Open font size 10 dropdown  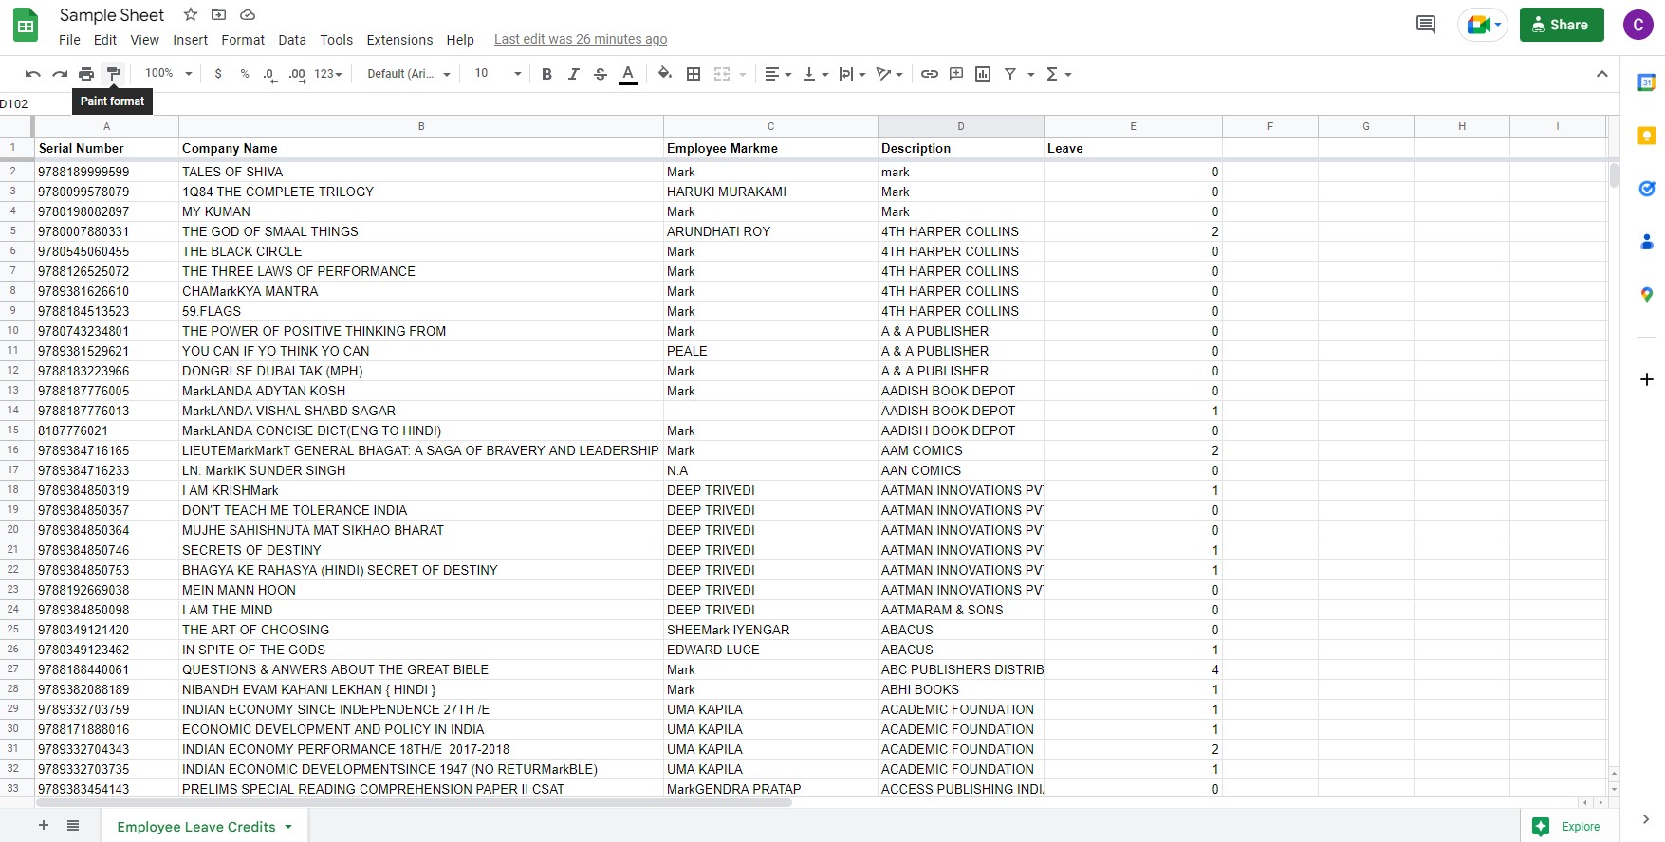point(498,74)
